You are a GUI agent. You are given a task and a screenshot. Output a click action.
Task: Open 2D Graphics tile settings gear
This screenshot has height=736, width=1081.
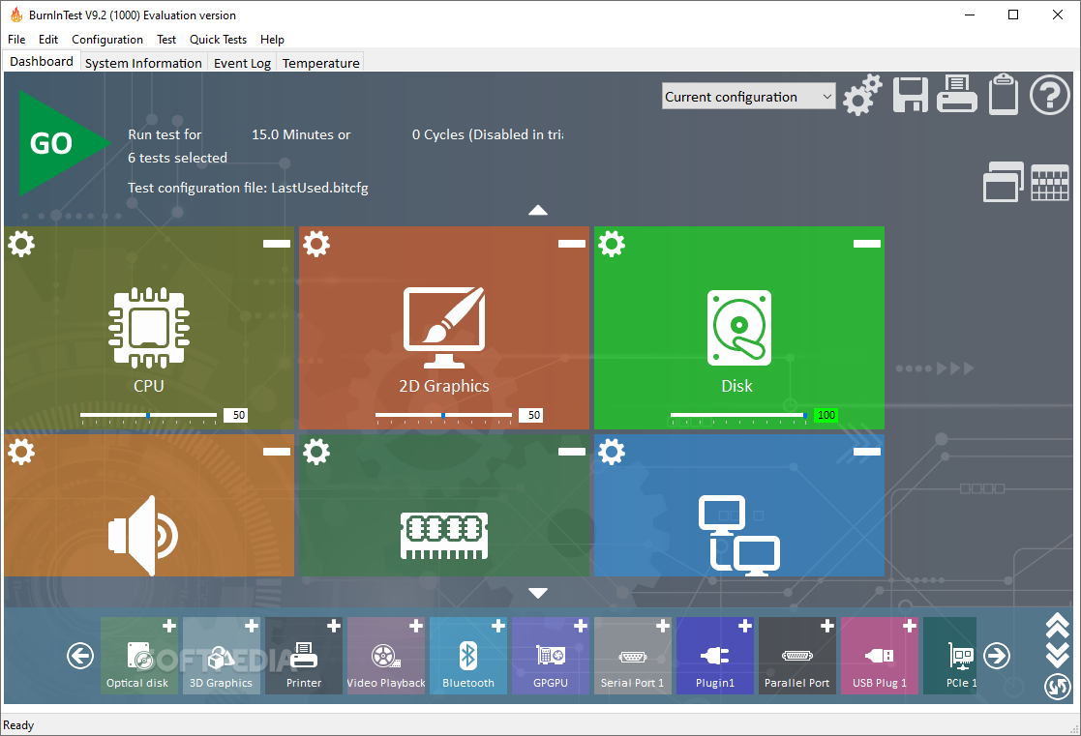[316, 244]
